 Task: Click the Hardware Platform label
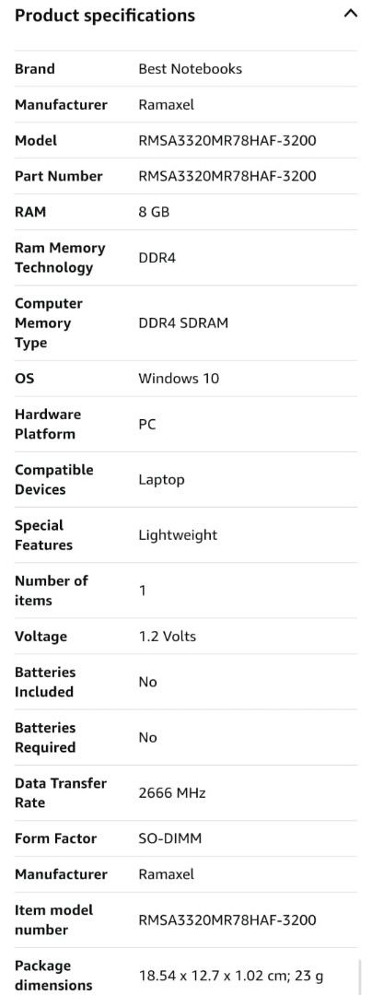(x=48, y=424)
